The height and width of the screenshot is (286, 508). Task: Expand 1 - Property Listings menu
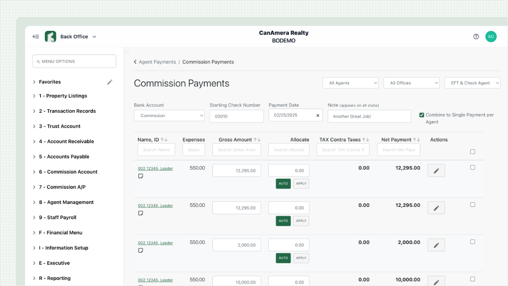point(34,96)
